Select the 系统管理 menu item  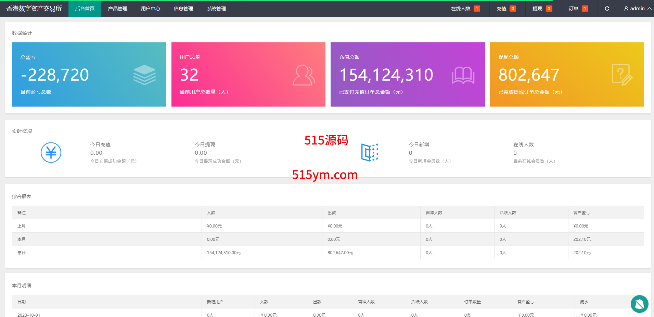click(x=216, y=9)
